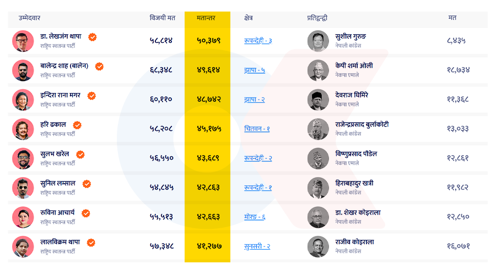
Task: Open the रूपन्देही - ३ constituency link
Action: pos(258,41)
